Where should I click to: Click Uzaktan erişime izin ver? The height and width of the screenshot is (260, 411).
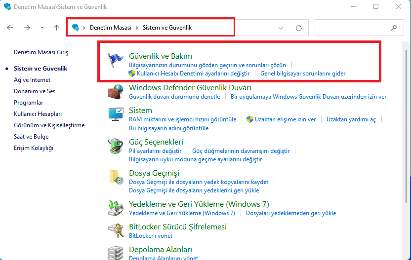point(285,119)
